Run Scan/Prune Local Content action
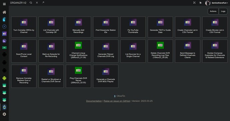 (24, 51)
